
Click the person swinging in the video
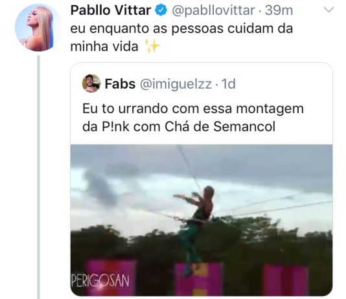point(195,229)
